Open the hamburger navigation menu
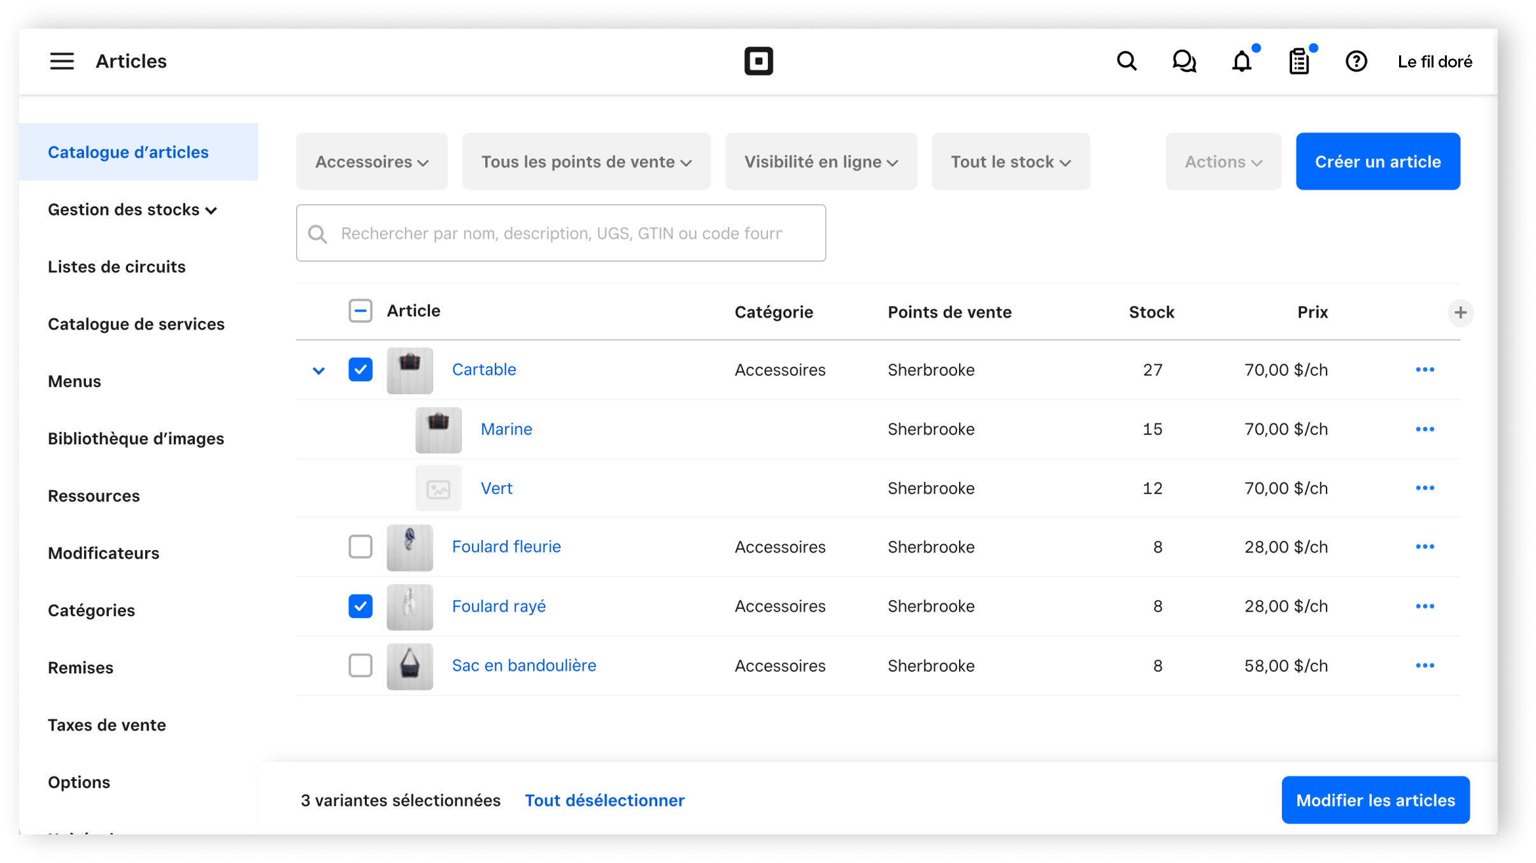 tap(62, 61)
